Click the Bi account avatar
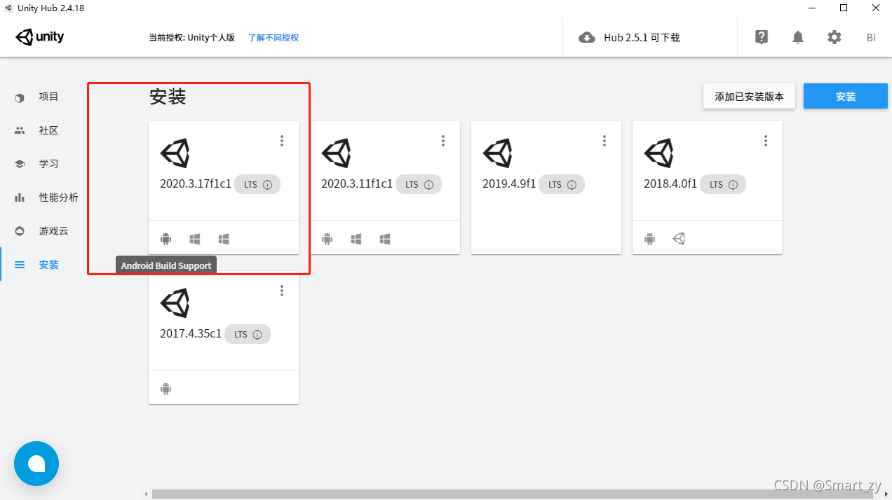Image resolution: width=892 pixels, height=500 pixels. (x=871, y=38)
